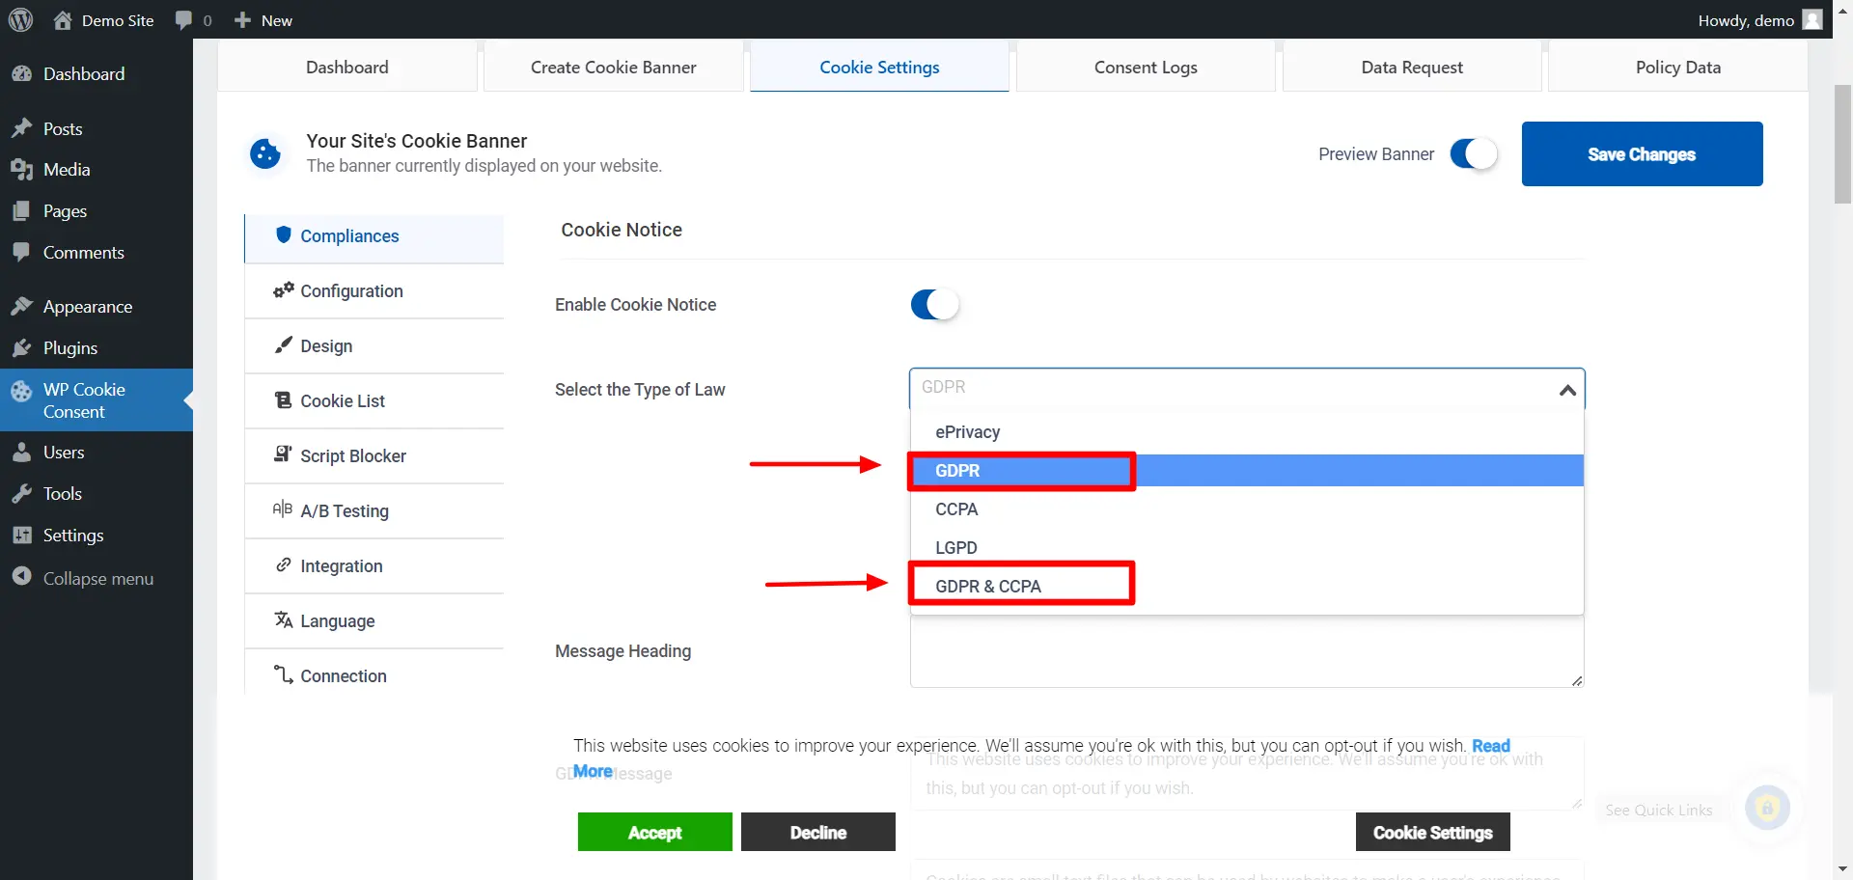Viewport: 1853px width, 880px height.
Task: Click the WordPress logo in the admin bar
Action: (20, 19)
